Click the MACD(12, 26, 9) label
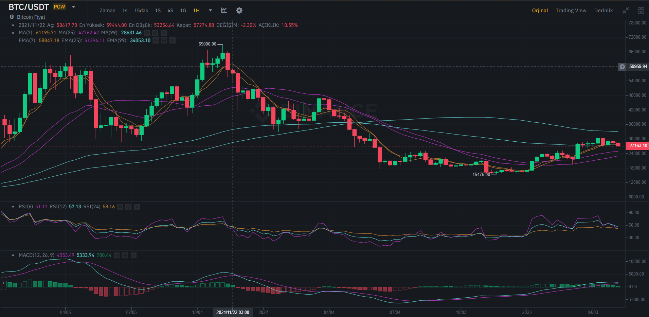 coord(36,255)
